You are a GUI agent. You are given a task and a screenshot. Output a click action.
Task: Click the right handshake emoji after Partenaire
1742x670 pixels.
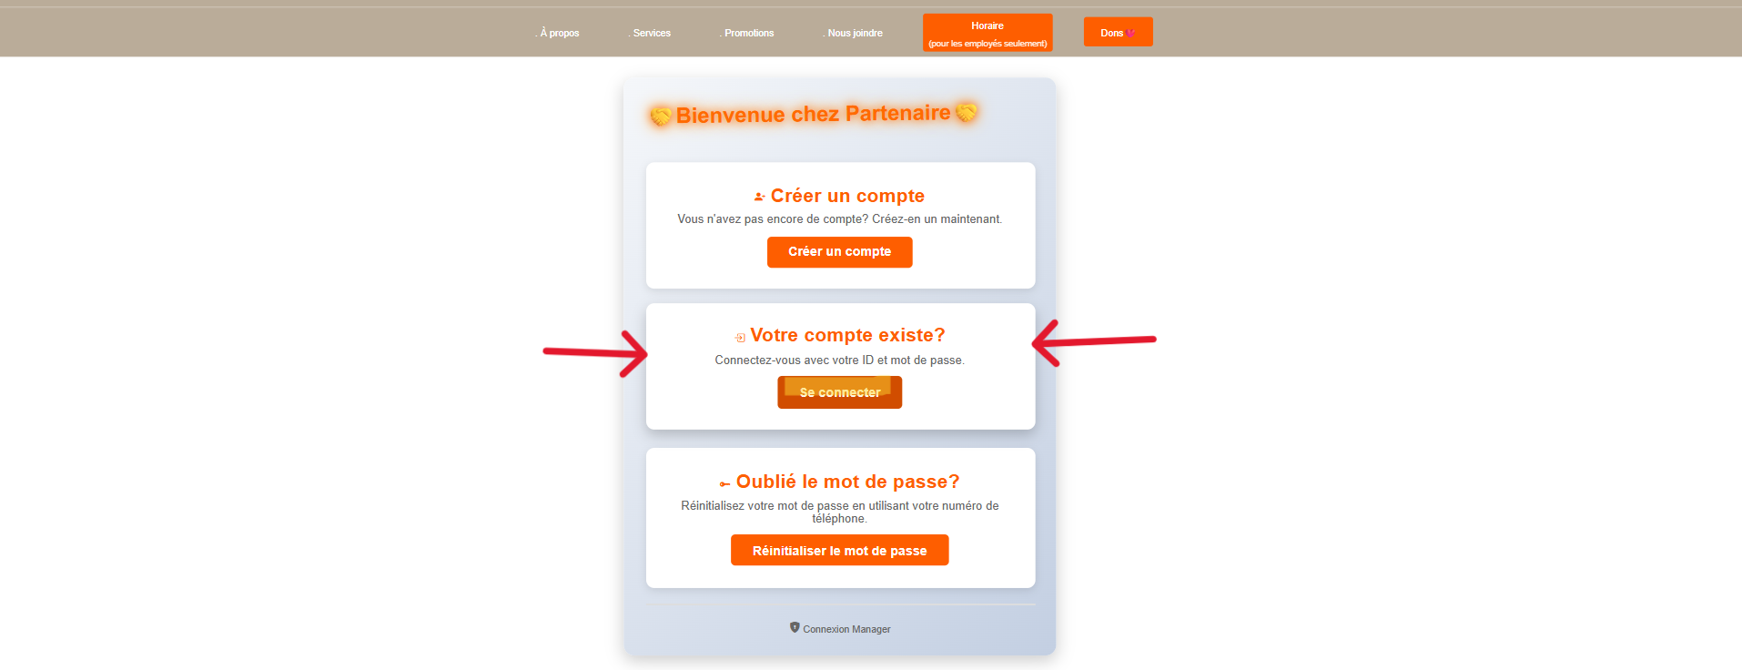tap(967, 112)
